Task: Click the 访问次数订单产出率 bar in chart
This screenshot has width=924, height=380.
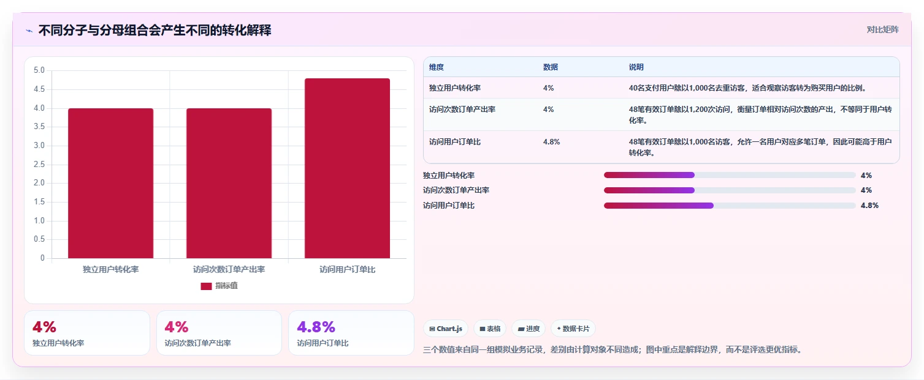Action: pos(229,184)
